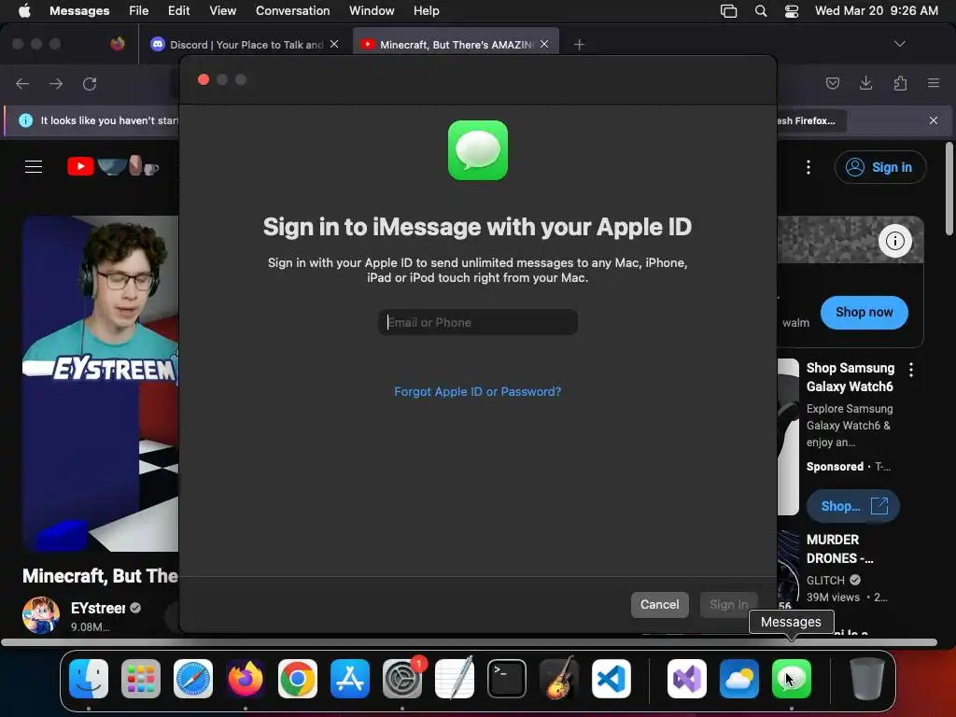Image resolution: width=956 pixels, height=717 pixels.
Task: Click the EYstream video player
Action: pos(101,384)
